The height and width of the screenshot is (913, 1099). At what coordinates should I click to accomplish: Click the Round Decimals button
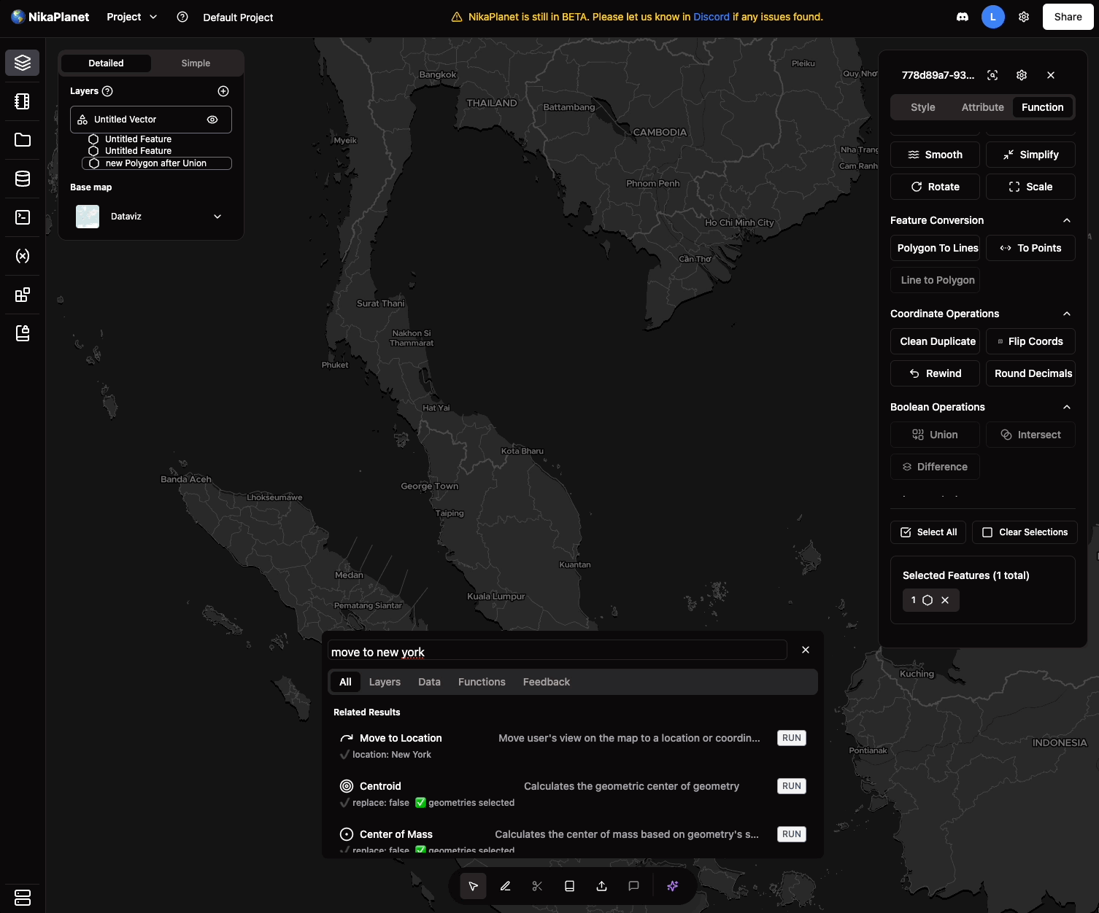point(1030,373)
